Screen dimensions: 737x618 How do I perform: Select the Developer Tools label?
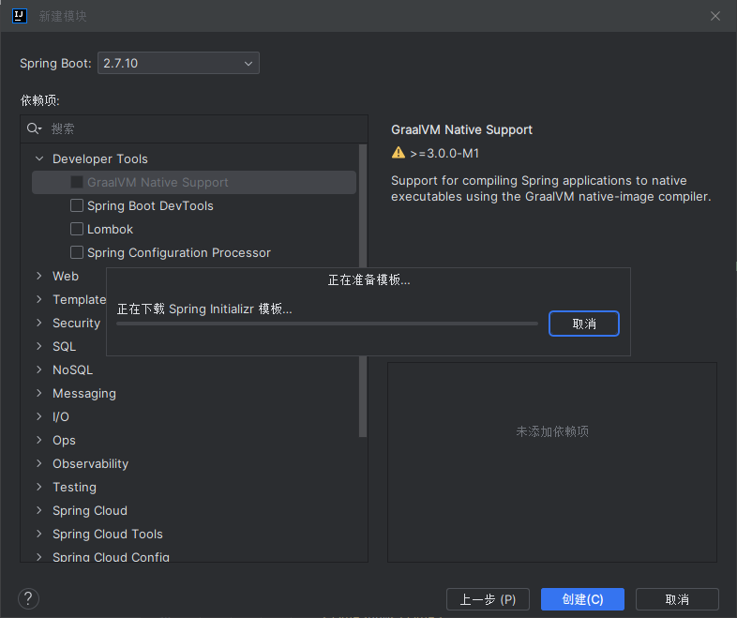(x=100, y=158)
